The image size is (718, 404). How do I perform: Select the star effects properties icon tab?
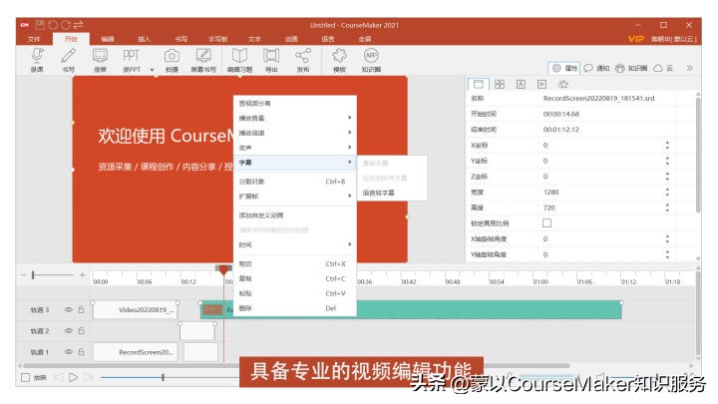(563, 84)
